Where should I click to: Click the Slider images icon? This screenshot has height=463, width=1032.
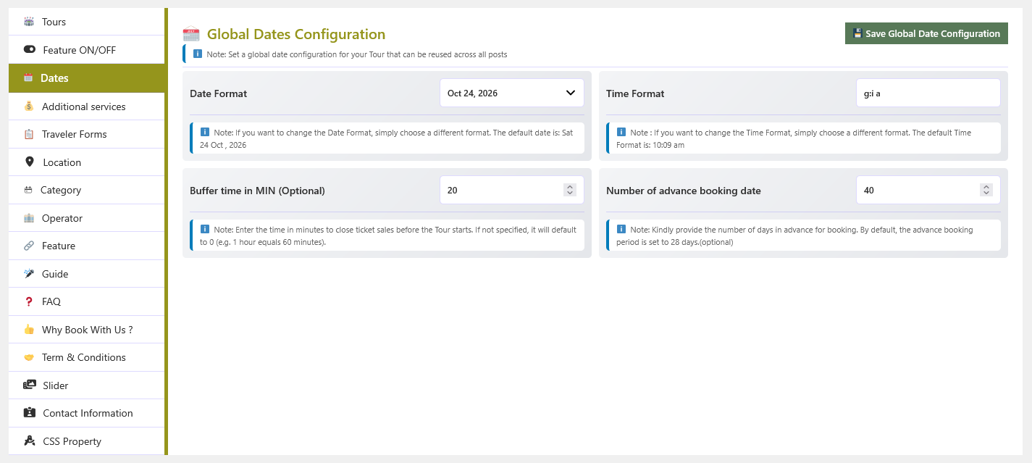tap(30, 385)
